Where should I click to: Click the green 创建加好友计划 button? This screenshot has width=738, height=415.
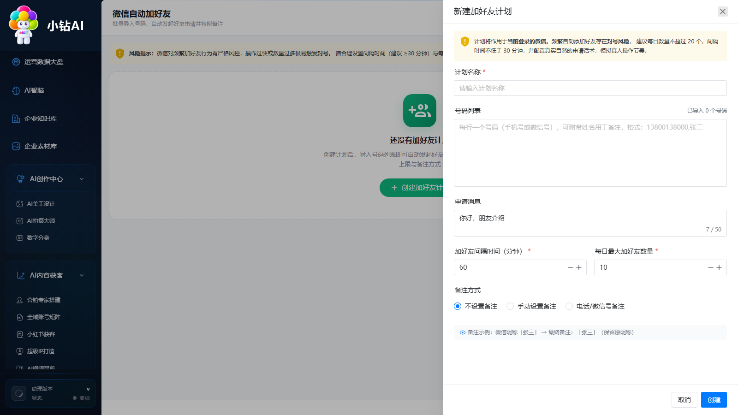pos(411,188)
